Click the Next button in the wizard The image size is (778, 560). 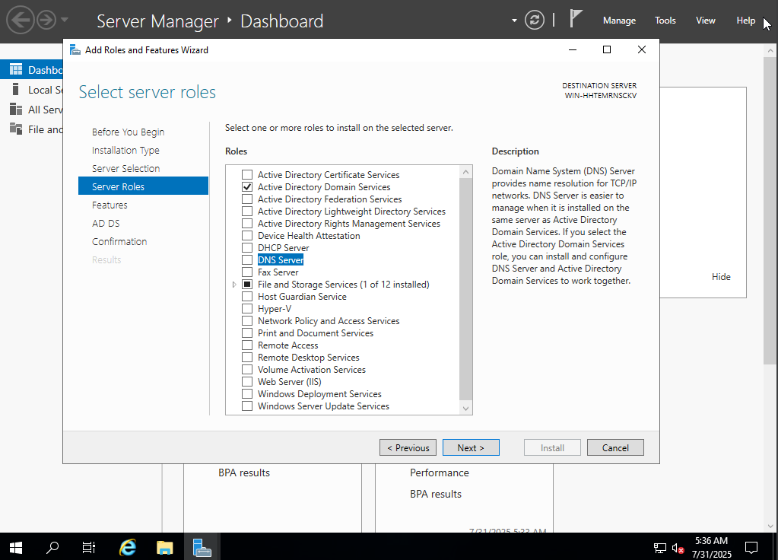click(x=471, y=447)
